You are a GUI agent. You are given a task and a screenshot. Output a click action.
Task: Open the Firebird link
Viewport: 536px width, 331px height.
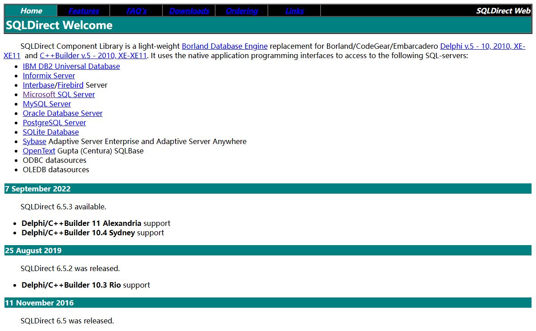tap(71, 85)
